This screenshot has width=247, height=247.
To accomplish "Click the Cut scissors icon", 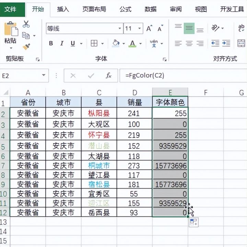I will click(26, 24).
